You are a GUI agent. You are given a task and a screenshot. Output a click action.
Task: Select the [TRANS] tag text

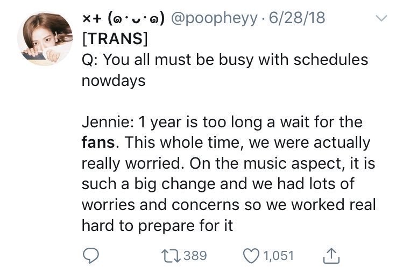tap(115, 39)
